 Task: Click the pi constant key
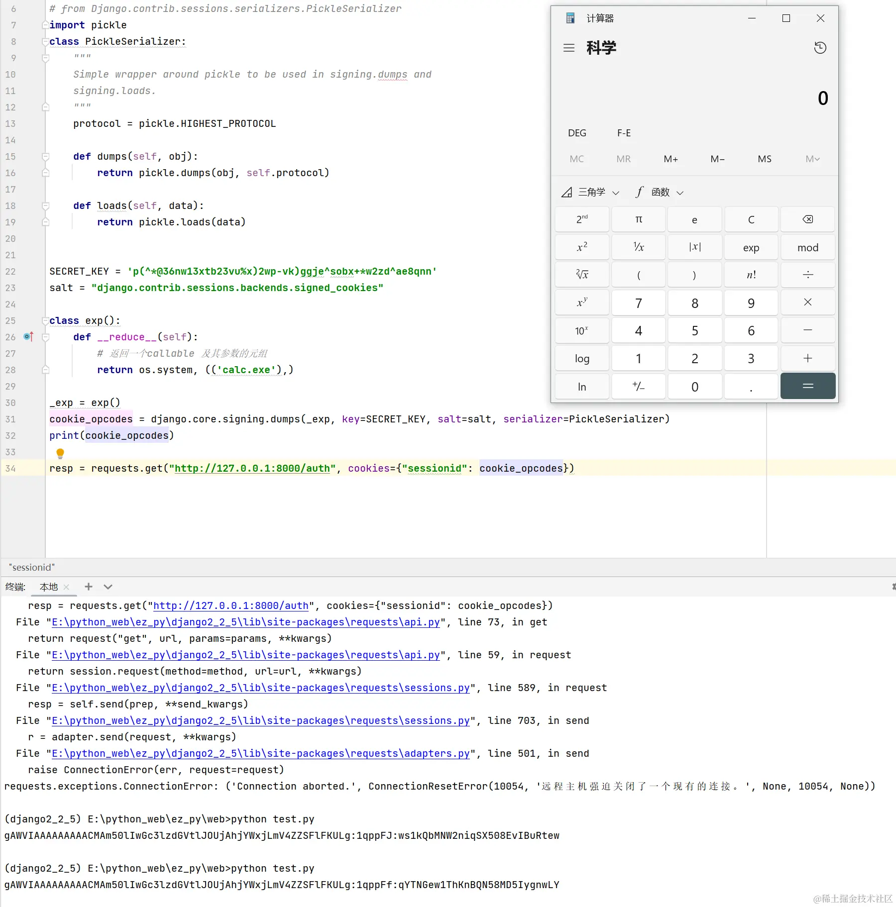pyautogui.click(x=639, y=219)
